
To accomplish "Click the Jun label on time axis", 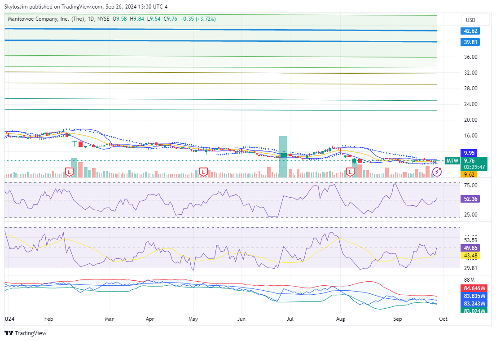I will (241, 319).
